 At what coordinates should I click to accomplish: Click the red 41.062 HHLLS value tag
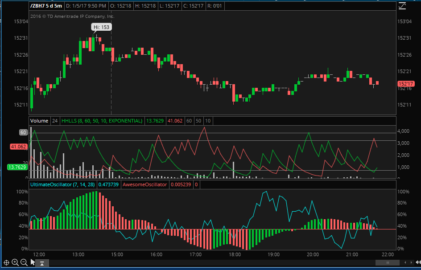click(x=19, y=146)
